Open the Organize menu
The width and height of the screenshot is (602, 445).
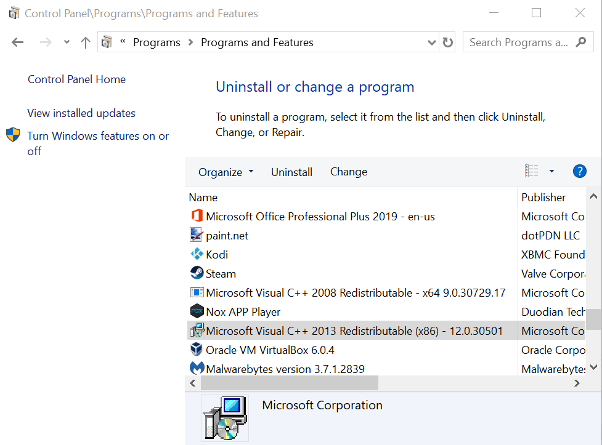tap(226, 172)
